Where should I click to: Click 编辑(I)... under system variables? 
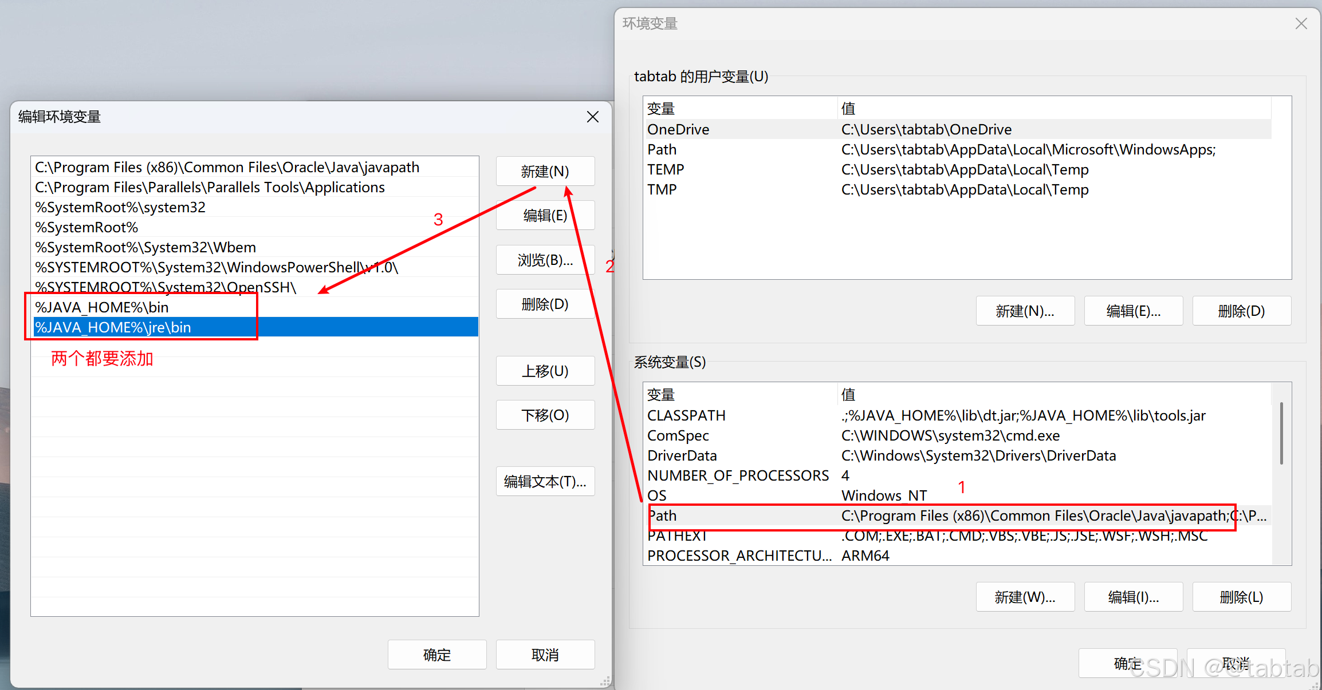point(1133,597)
